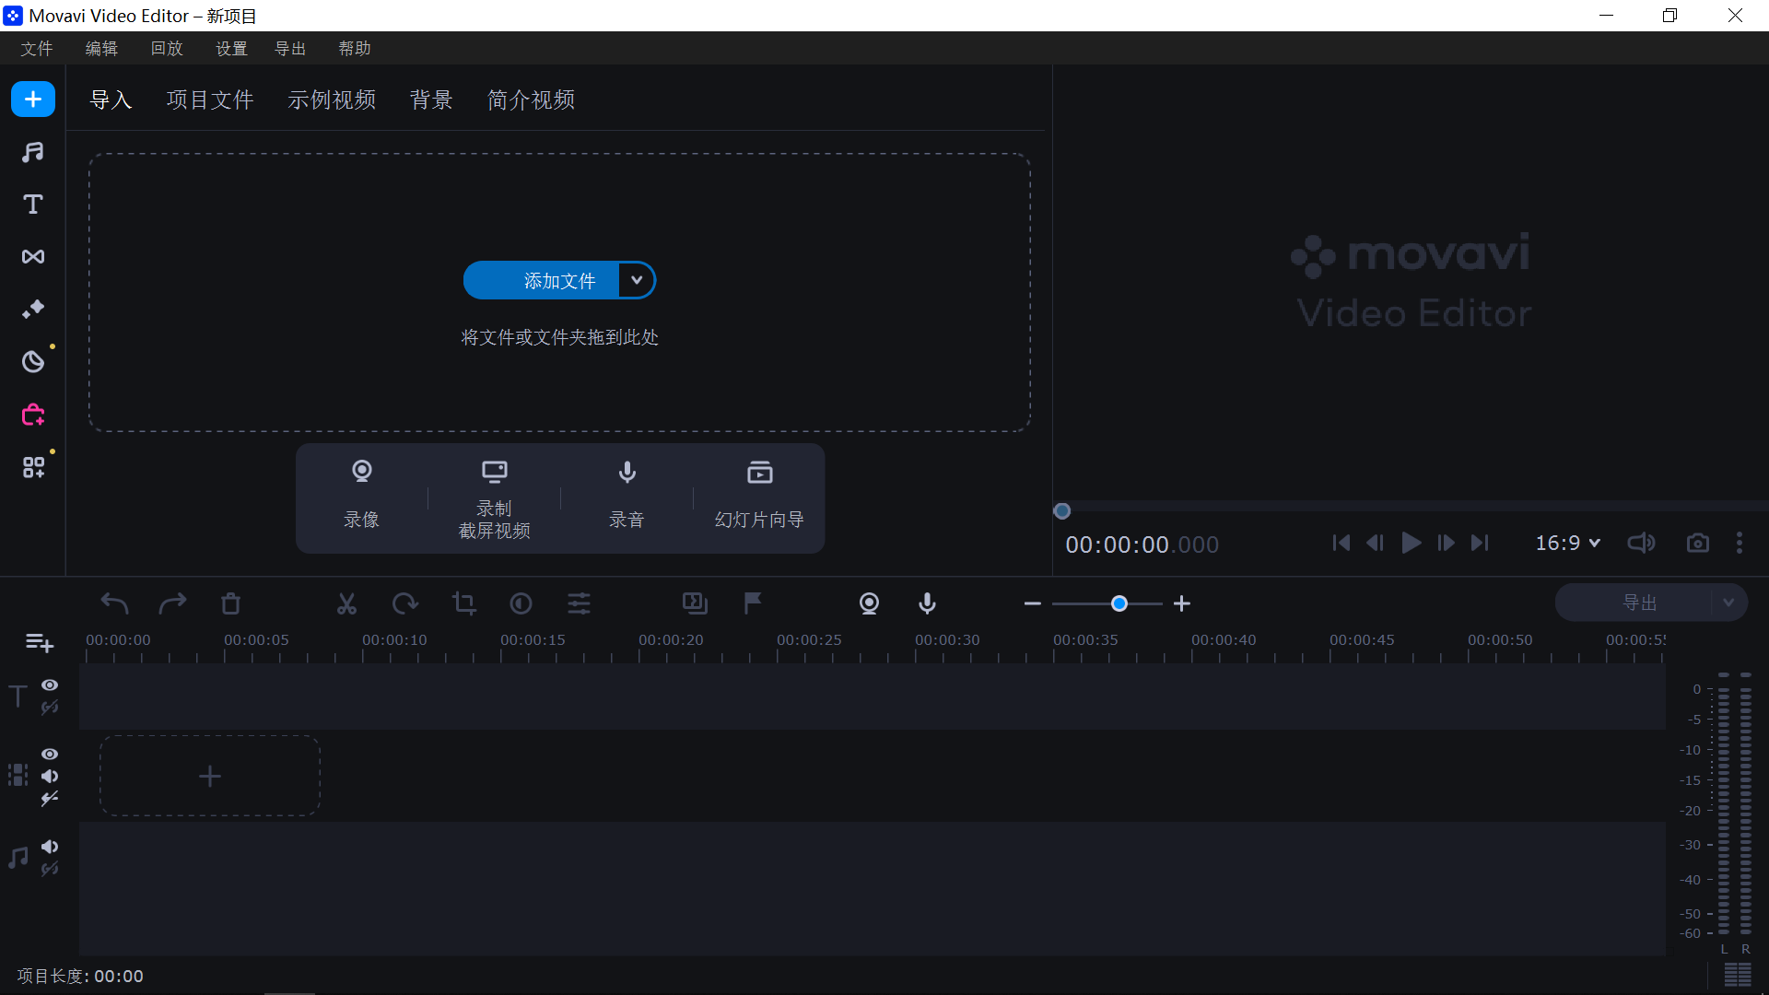Expand the export options arrow beside 导出
The height and width of the screenshot is (995, 1769).
(1728, 603)
